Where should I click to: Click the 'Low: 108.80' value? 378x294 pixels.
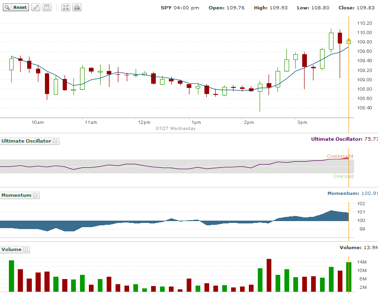313,7
